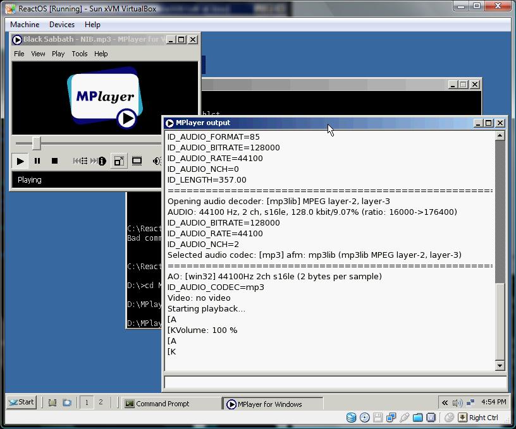Switch to virtual desktop 2
516x429 pixels.
coord(101,402)
